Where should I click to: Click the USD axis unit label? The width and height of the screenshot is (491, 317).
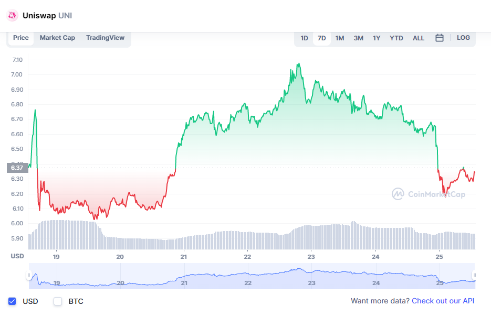(x=17, y=256)
